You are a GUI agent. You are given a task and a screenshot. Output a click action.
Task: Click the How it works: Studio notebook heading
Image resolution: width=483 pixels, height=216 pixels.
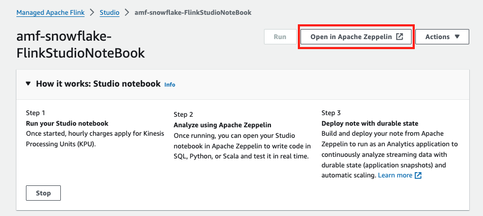pyautogui.click(x=98, y=84)
